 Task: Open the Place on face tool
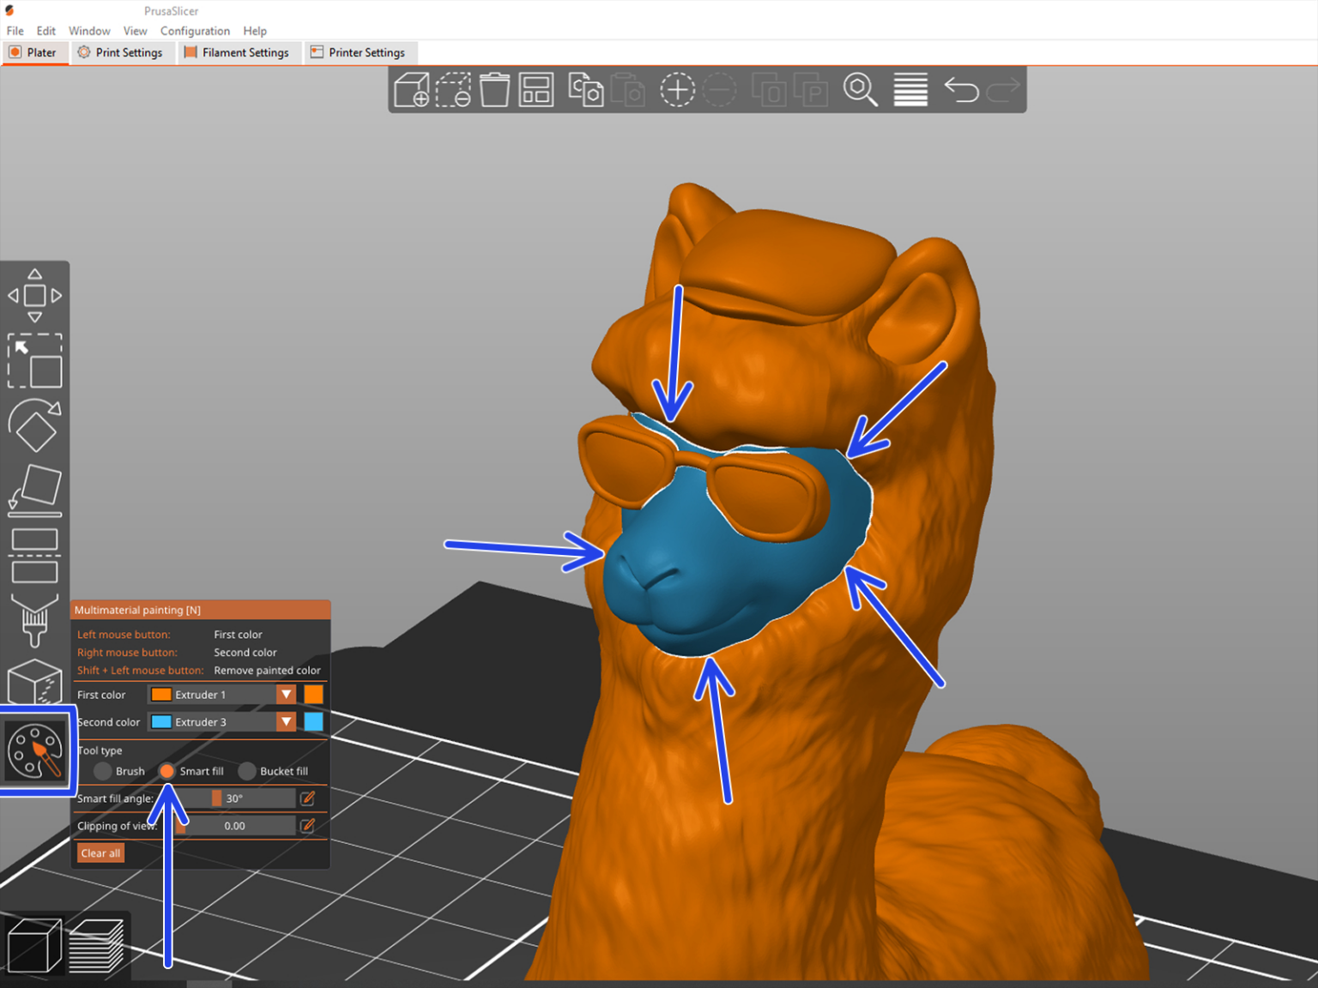point(34,489)
